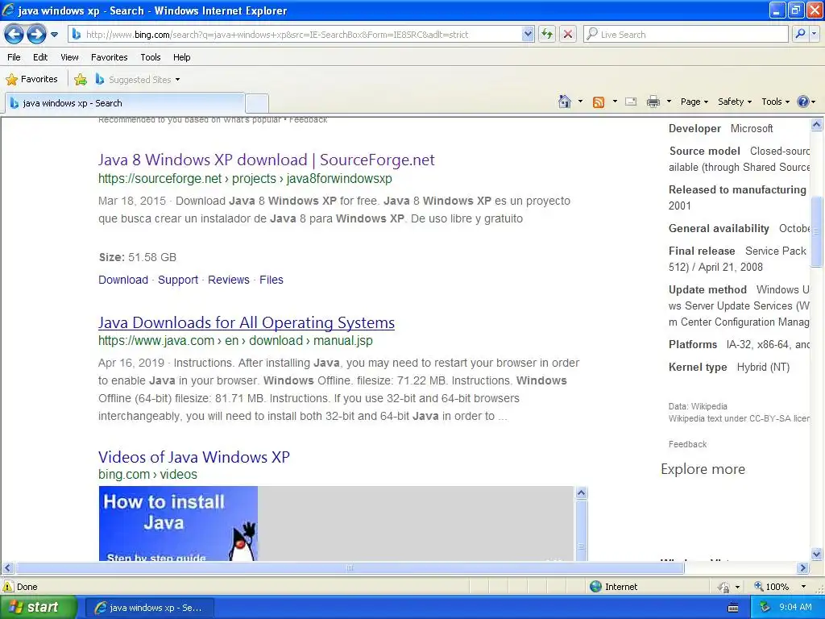Screen dimensions: 825x619
Task: Expand the address bar history dropdown
Action: pyautogui.click(x=528, y=35)
